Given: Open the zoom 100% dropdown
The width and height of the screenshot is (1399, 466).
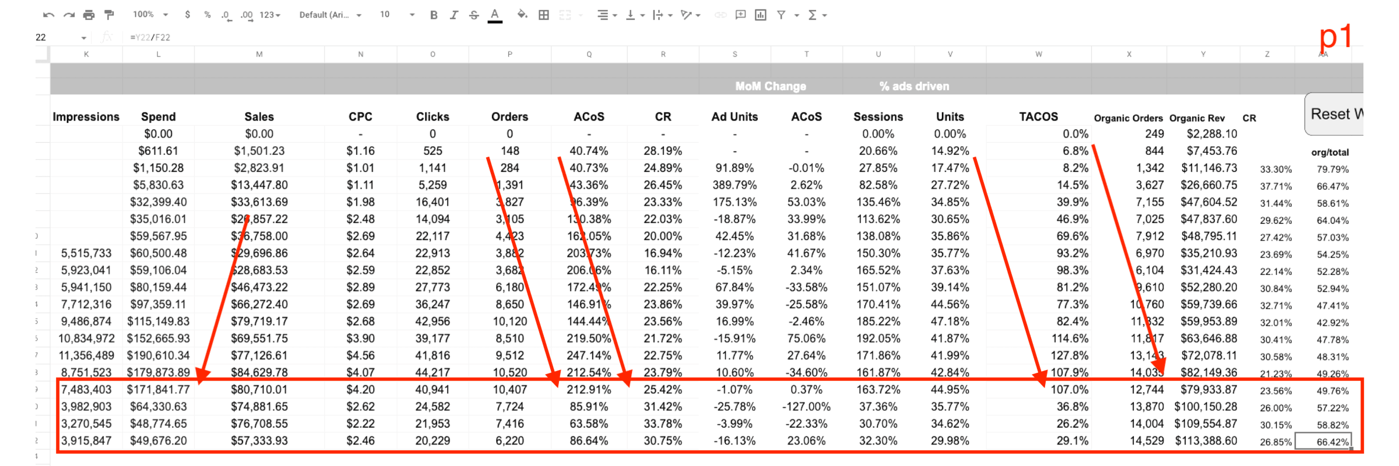Looking at the screenshot, I should tap(150, 15).
